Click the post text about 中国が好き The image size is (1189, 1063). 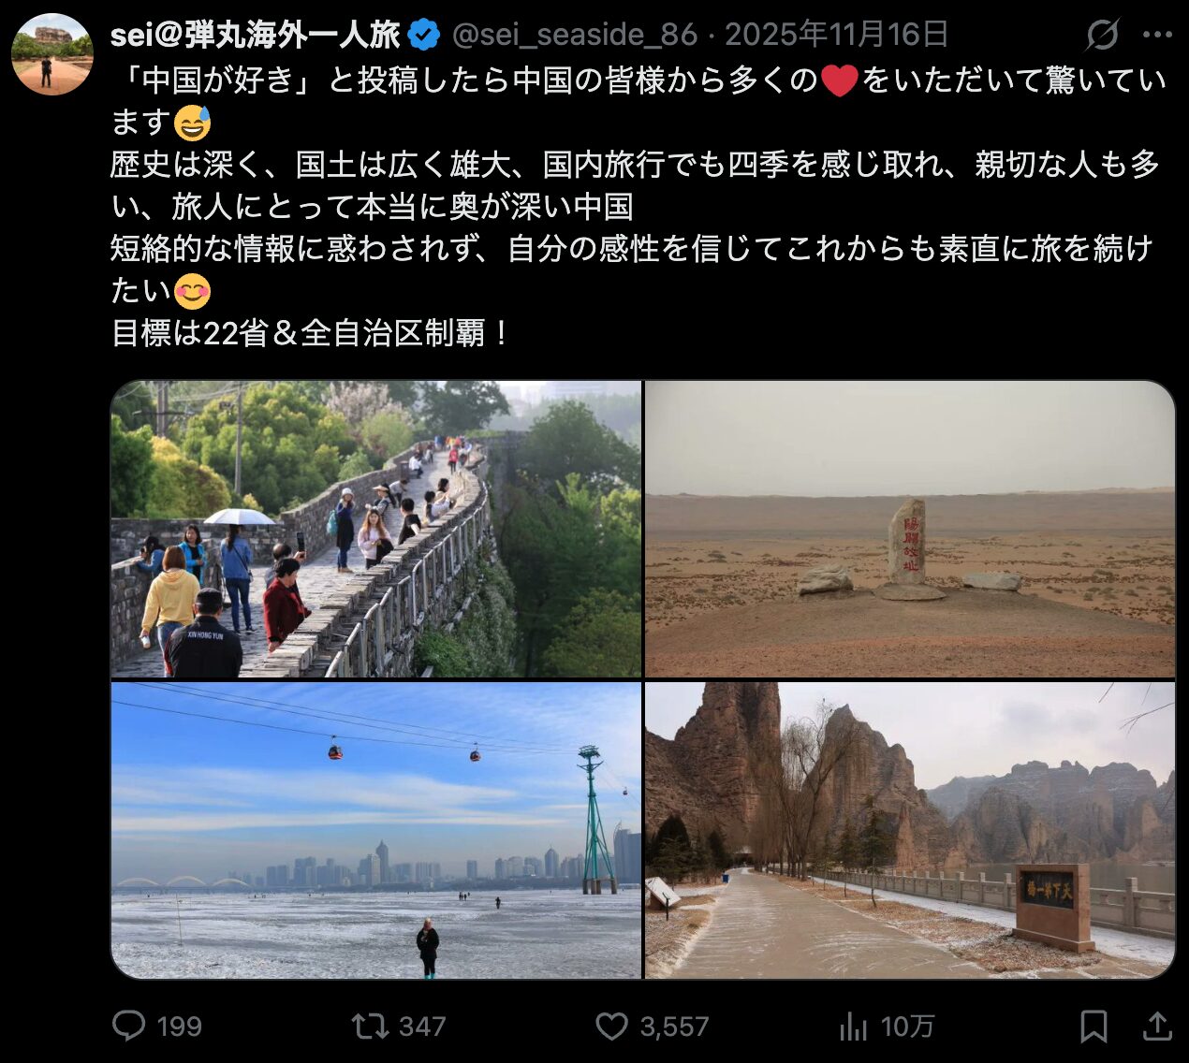pos(639,206)
